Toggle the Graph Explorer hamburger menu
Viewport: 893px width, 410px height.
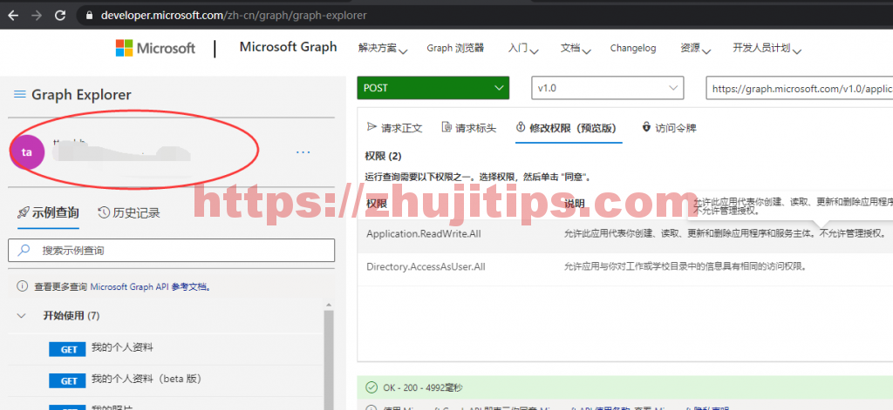(x=20, y=94)
